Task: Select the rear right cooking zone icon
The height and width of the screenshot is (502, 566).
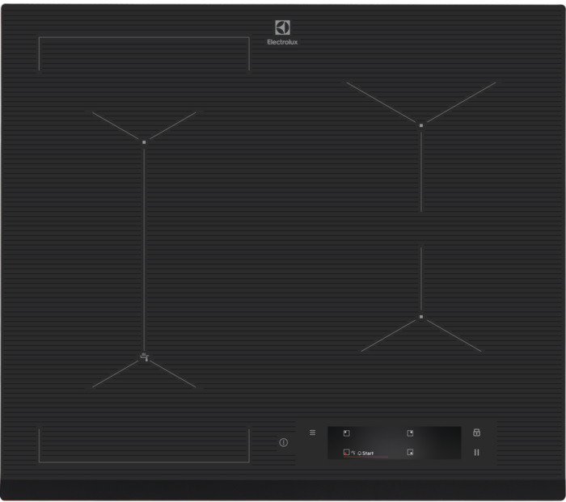Action: point(410,433)
